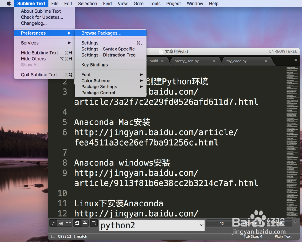
Task: Open the Find menu
Action: pyautogui.click(x=107, y=3)
